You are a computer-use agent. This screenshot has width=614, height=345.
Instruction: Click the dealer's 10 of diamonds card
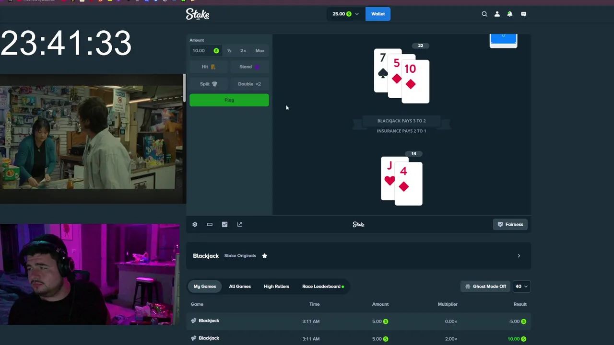pyautogui.click(x=415, y=81)
